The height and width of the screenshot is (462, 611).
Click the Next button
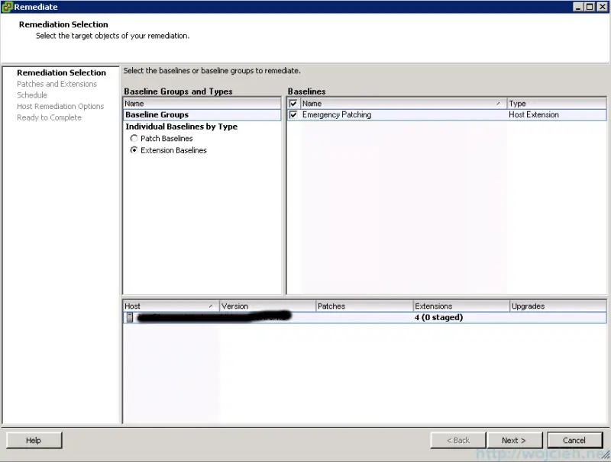[x=515, y=440]
